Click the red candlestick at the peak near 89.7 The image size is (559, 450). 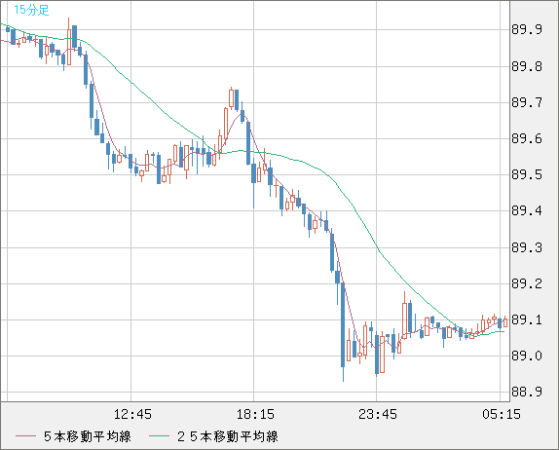(232, 98)
